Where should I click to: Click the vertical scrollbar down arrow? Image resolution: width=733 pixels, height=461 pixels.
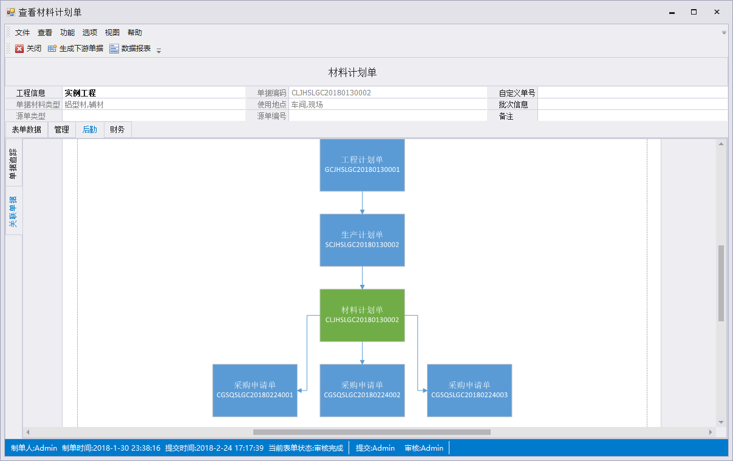click(x=721, y=422)
